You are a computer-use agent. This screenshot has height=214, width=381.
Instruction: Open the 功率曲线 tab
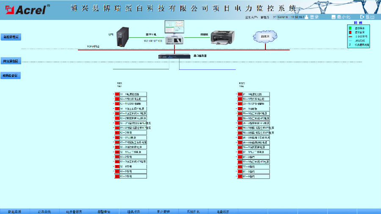pos(44,211)
